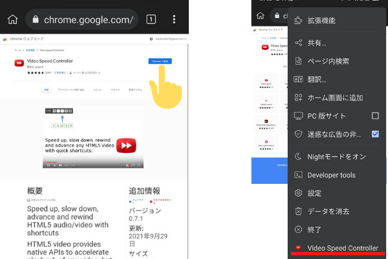Click the lock icon beside chrome.google.com URL
The image size is (388, 259).
click(x=36, y=19)
